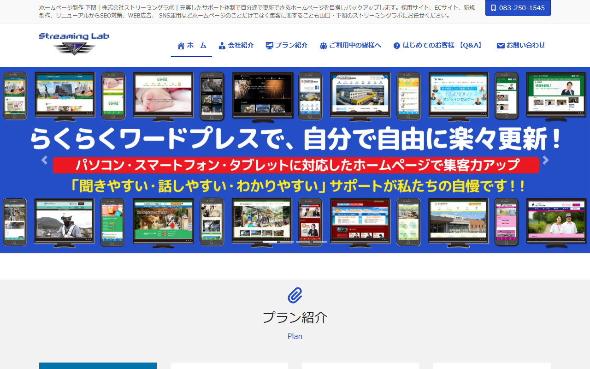The width and height of the screenshot is (590, 369).
Task: Click the Streaming Lab logo
Action: 74,44
